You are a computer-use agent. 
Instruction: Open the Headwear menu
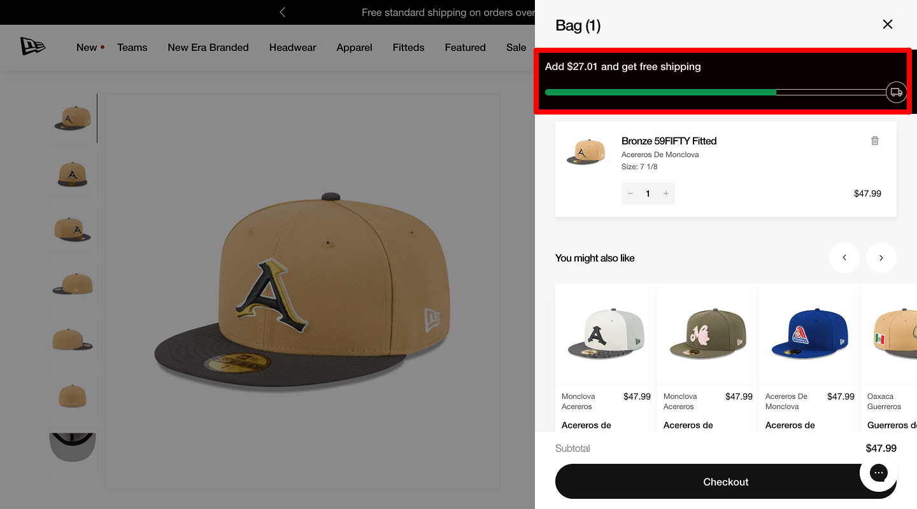[292, 47]
